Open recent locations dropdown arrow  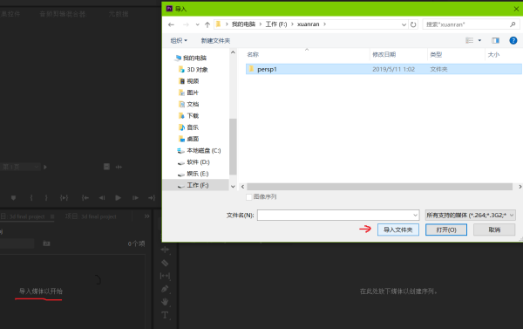(x=198, y=24)
